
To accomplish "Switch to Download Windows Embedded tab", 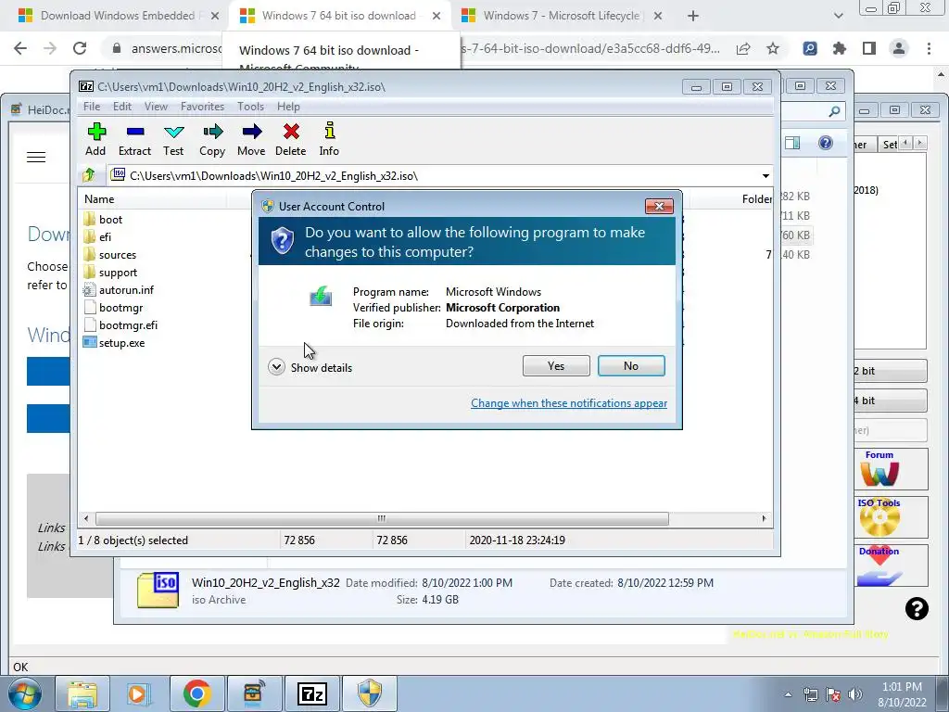I will [118, 16].
